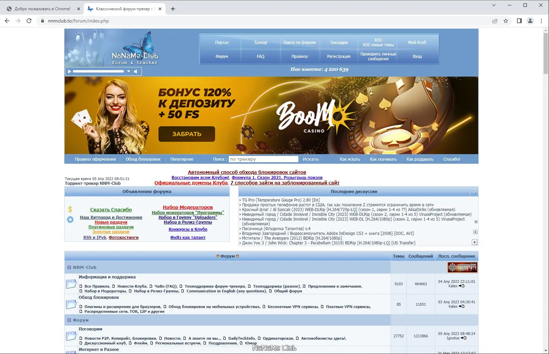Image resolution: width=549 pixels, height=354 pixels.
Task: Open TG Pro Temperature Gauge discussion
Action: click(x=281, y=200)
